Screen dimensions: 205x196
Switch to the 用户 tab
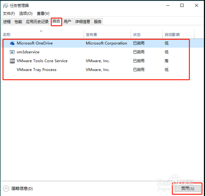[x=67, y=22]
